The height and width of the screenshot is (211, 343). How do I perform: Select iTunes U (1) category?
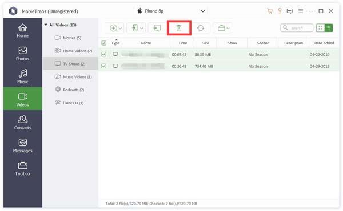tap(70, 103)
